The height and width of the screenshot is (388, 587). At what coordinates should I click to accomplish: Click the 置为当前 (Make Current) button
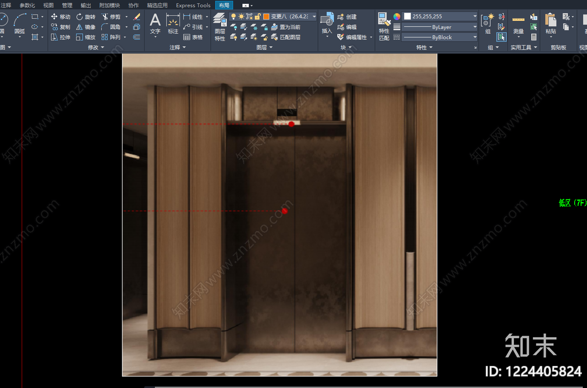pos(285,27)
